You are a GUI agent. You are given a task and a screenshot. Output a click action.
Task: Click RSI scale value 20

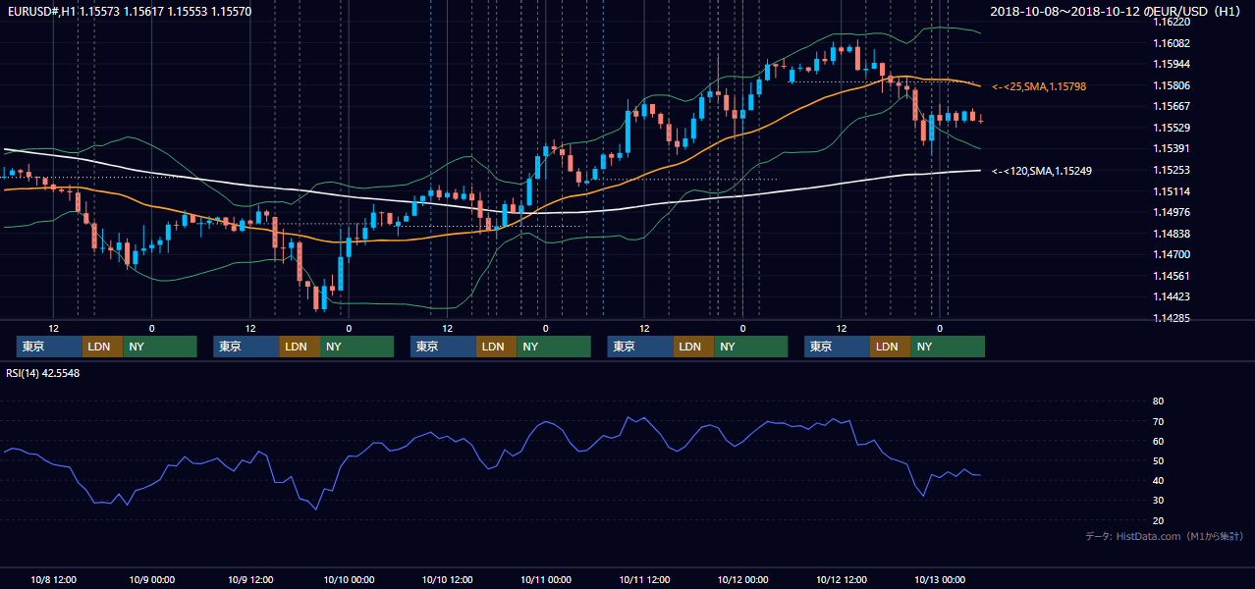tap(1158, 521)
